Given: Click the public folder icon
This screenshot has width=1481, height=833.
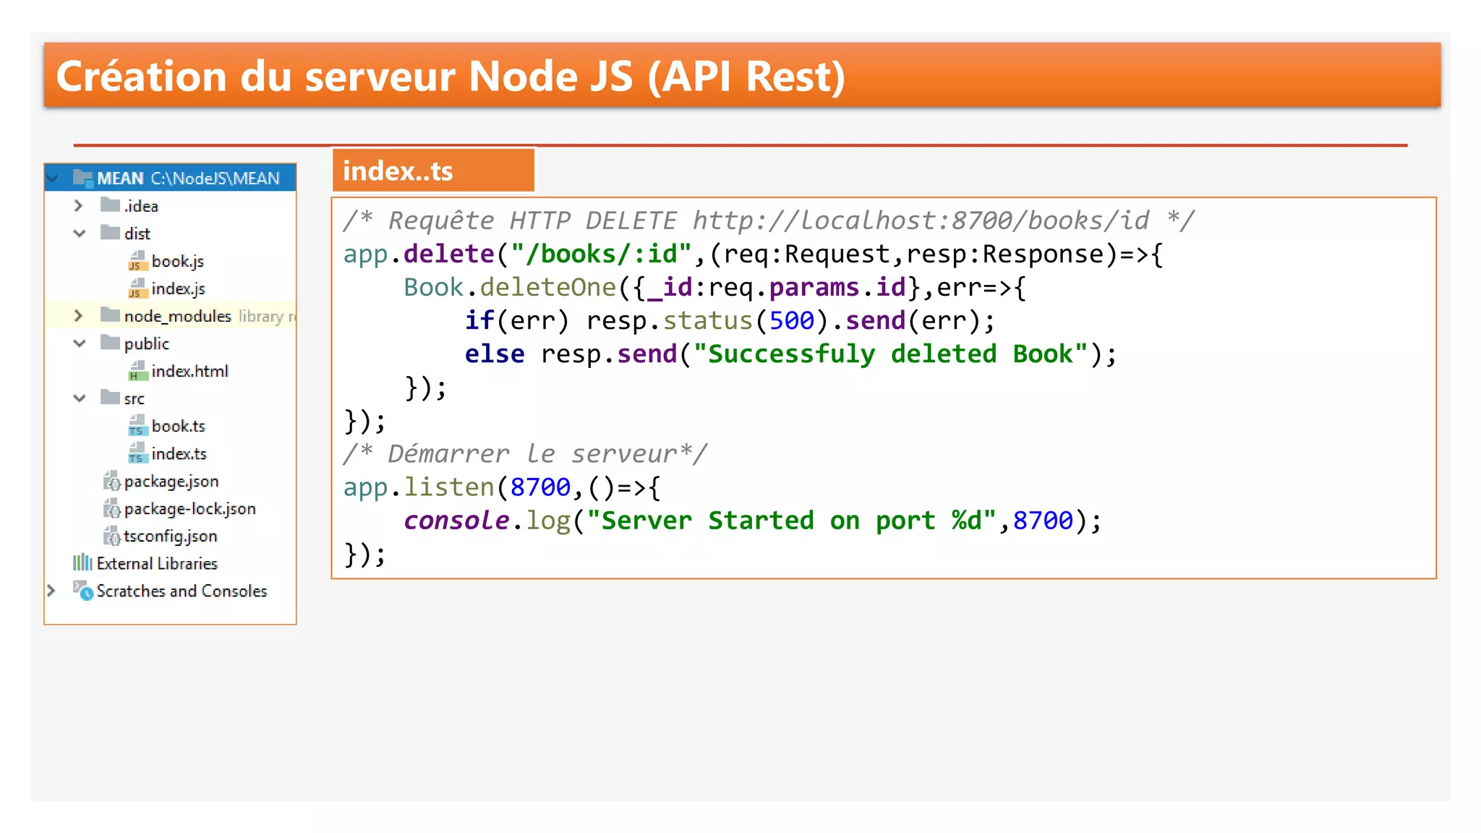Looking at the screenshot, I should pos(110,343).
